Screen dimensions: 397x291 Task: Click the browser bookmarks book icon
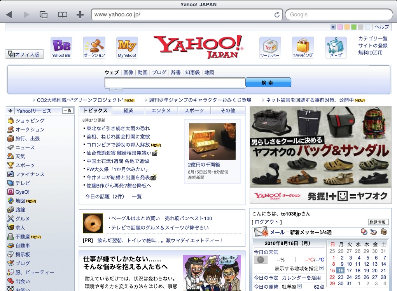62,15
